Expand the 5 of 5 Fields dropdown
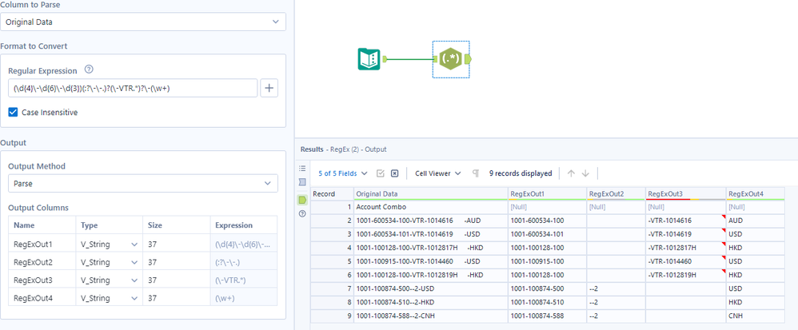Image resolution: width=798 pixels, height=330 pixels. (x=342, y=173)
